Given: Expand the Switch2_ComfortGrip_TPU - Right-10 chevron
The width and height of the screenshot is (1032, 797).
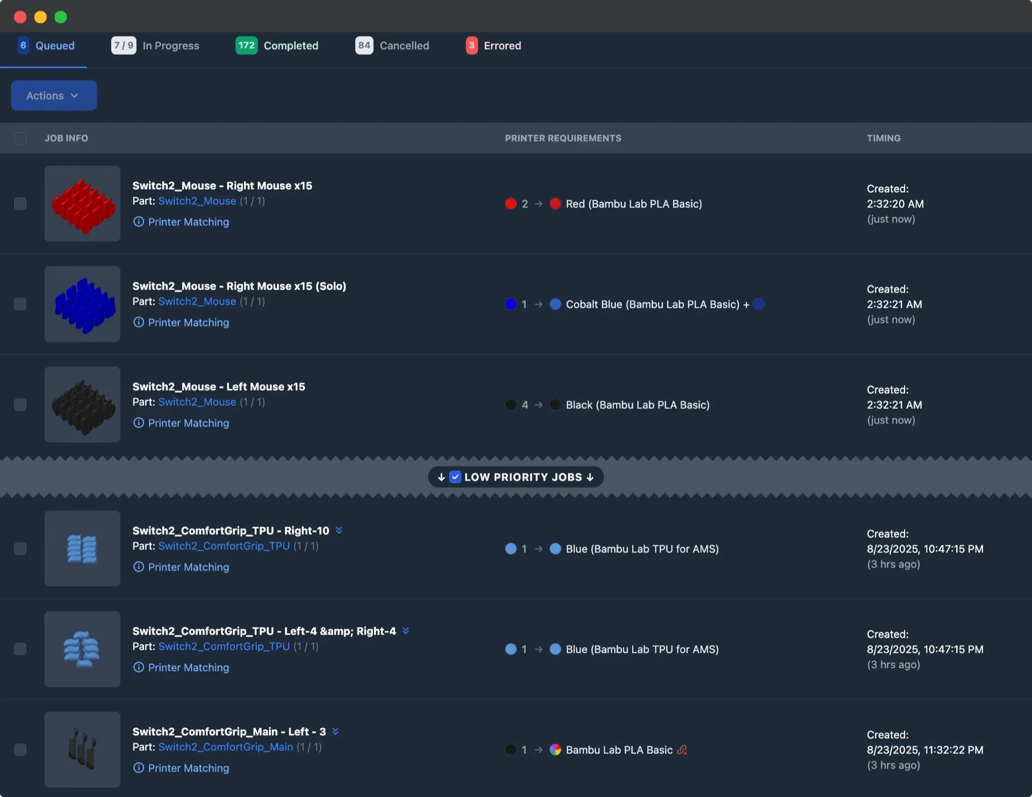Looking at the screenshot, I should pos(339,530).
